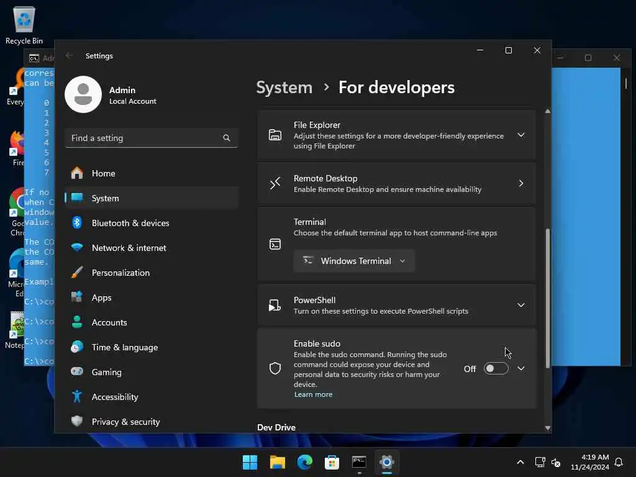Screen dimensions: 636x477
Task: Open Remote Desktop settings page
Action: coord(396,184)
